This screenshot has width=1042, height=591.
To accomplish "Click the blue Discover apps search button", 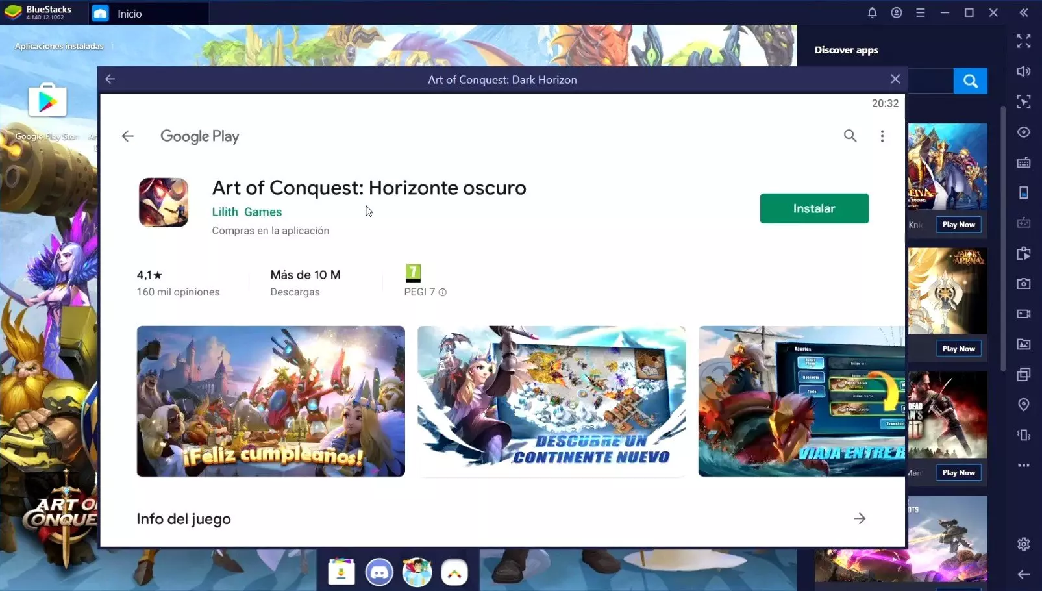I will (970, 81).
